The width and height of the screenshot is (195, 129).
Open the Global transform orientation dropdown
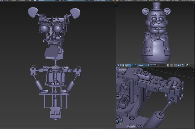[143, 65]
